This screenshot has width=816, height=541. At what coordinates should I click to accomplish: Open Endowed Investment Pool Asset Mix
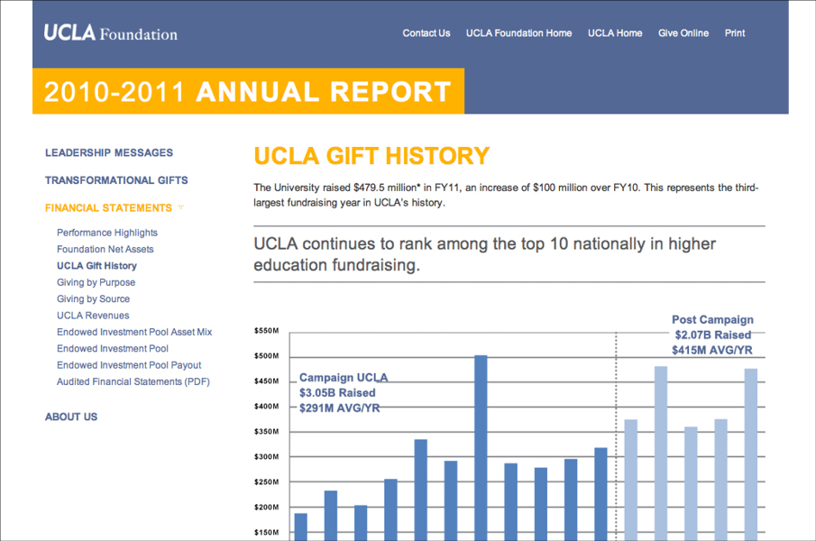[134, 332]
